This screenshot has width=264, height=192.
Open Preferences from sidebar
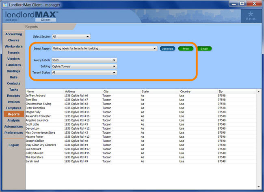[14, 133]
